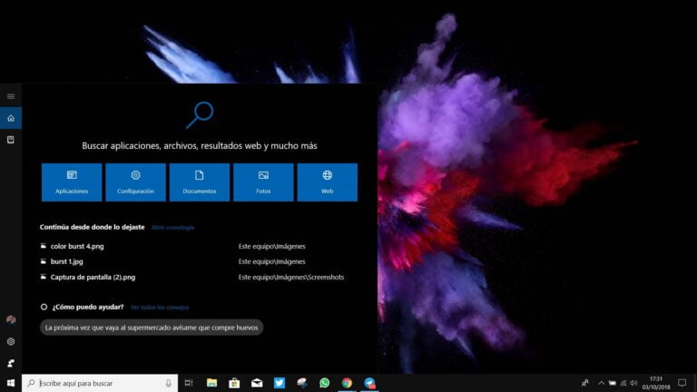Open Twitter from the taskbar
Viewport: 697px width, 392px height.
point(280,383)
